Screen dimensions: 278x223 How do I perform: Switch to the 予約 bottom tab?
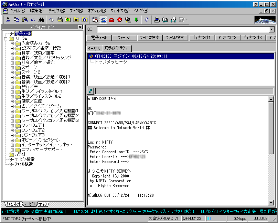43,204
